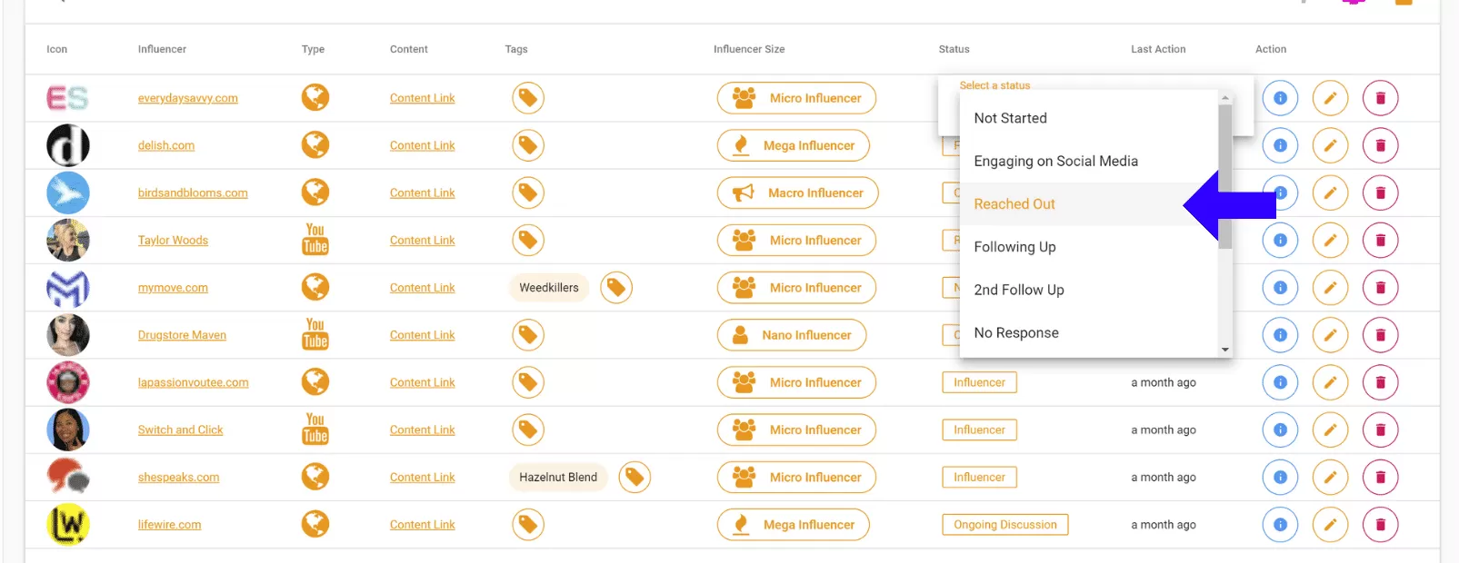This screenshot has height=563, width=1459.
Task: Open delish.com influencer link
Action: tap(166, 145)
